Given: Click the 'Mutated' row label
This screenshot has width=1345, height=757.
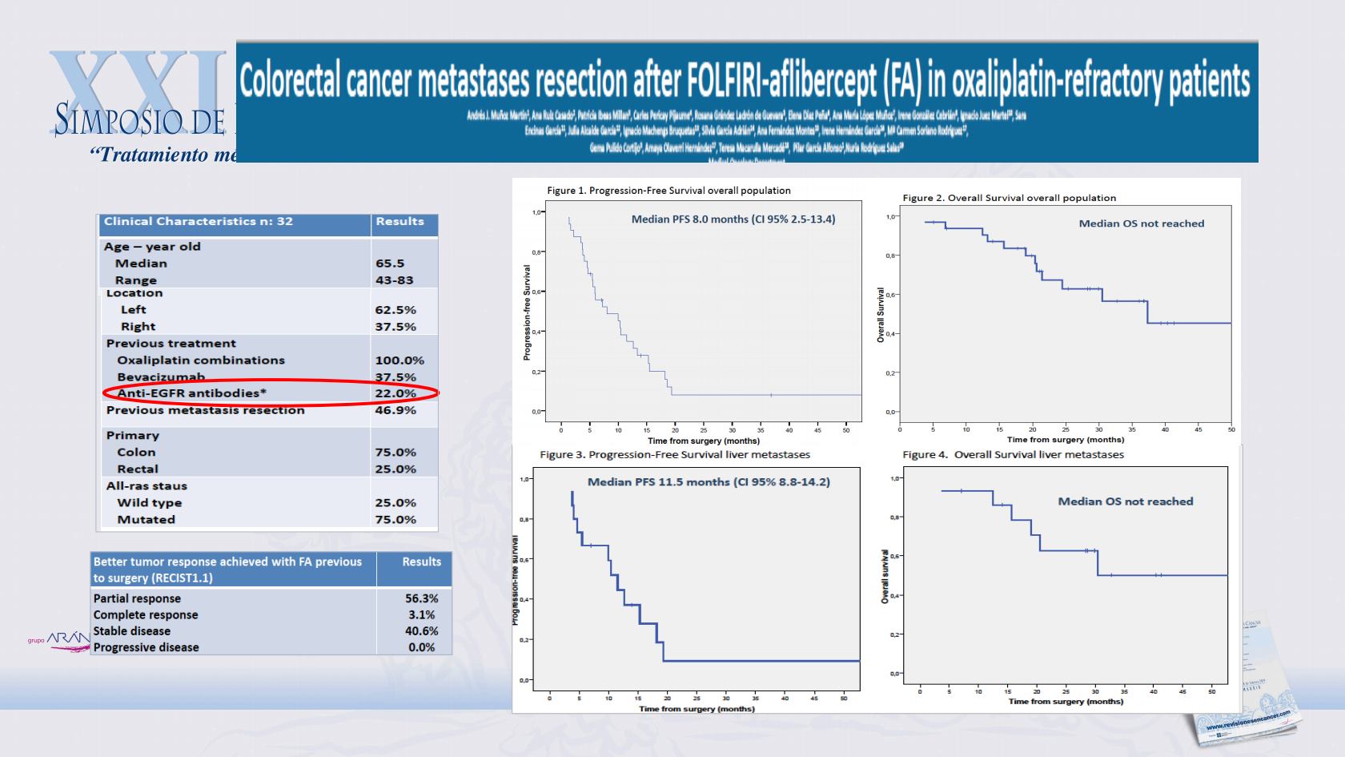Looking at the screenshot, I should point(146,520).
